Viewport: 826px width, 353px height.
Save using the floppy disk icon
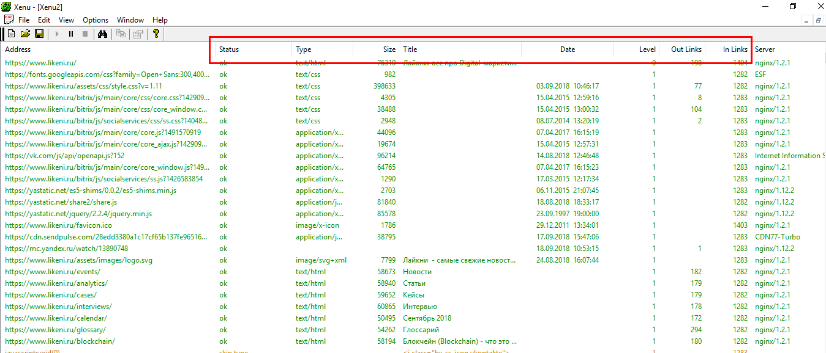[39, 34]
